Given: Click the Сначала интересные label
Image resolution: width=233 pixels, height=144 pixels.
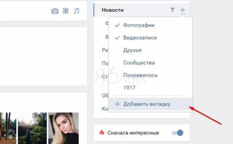Looking at the screenshot, I should 133,133.
